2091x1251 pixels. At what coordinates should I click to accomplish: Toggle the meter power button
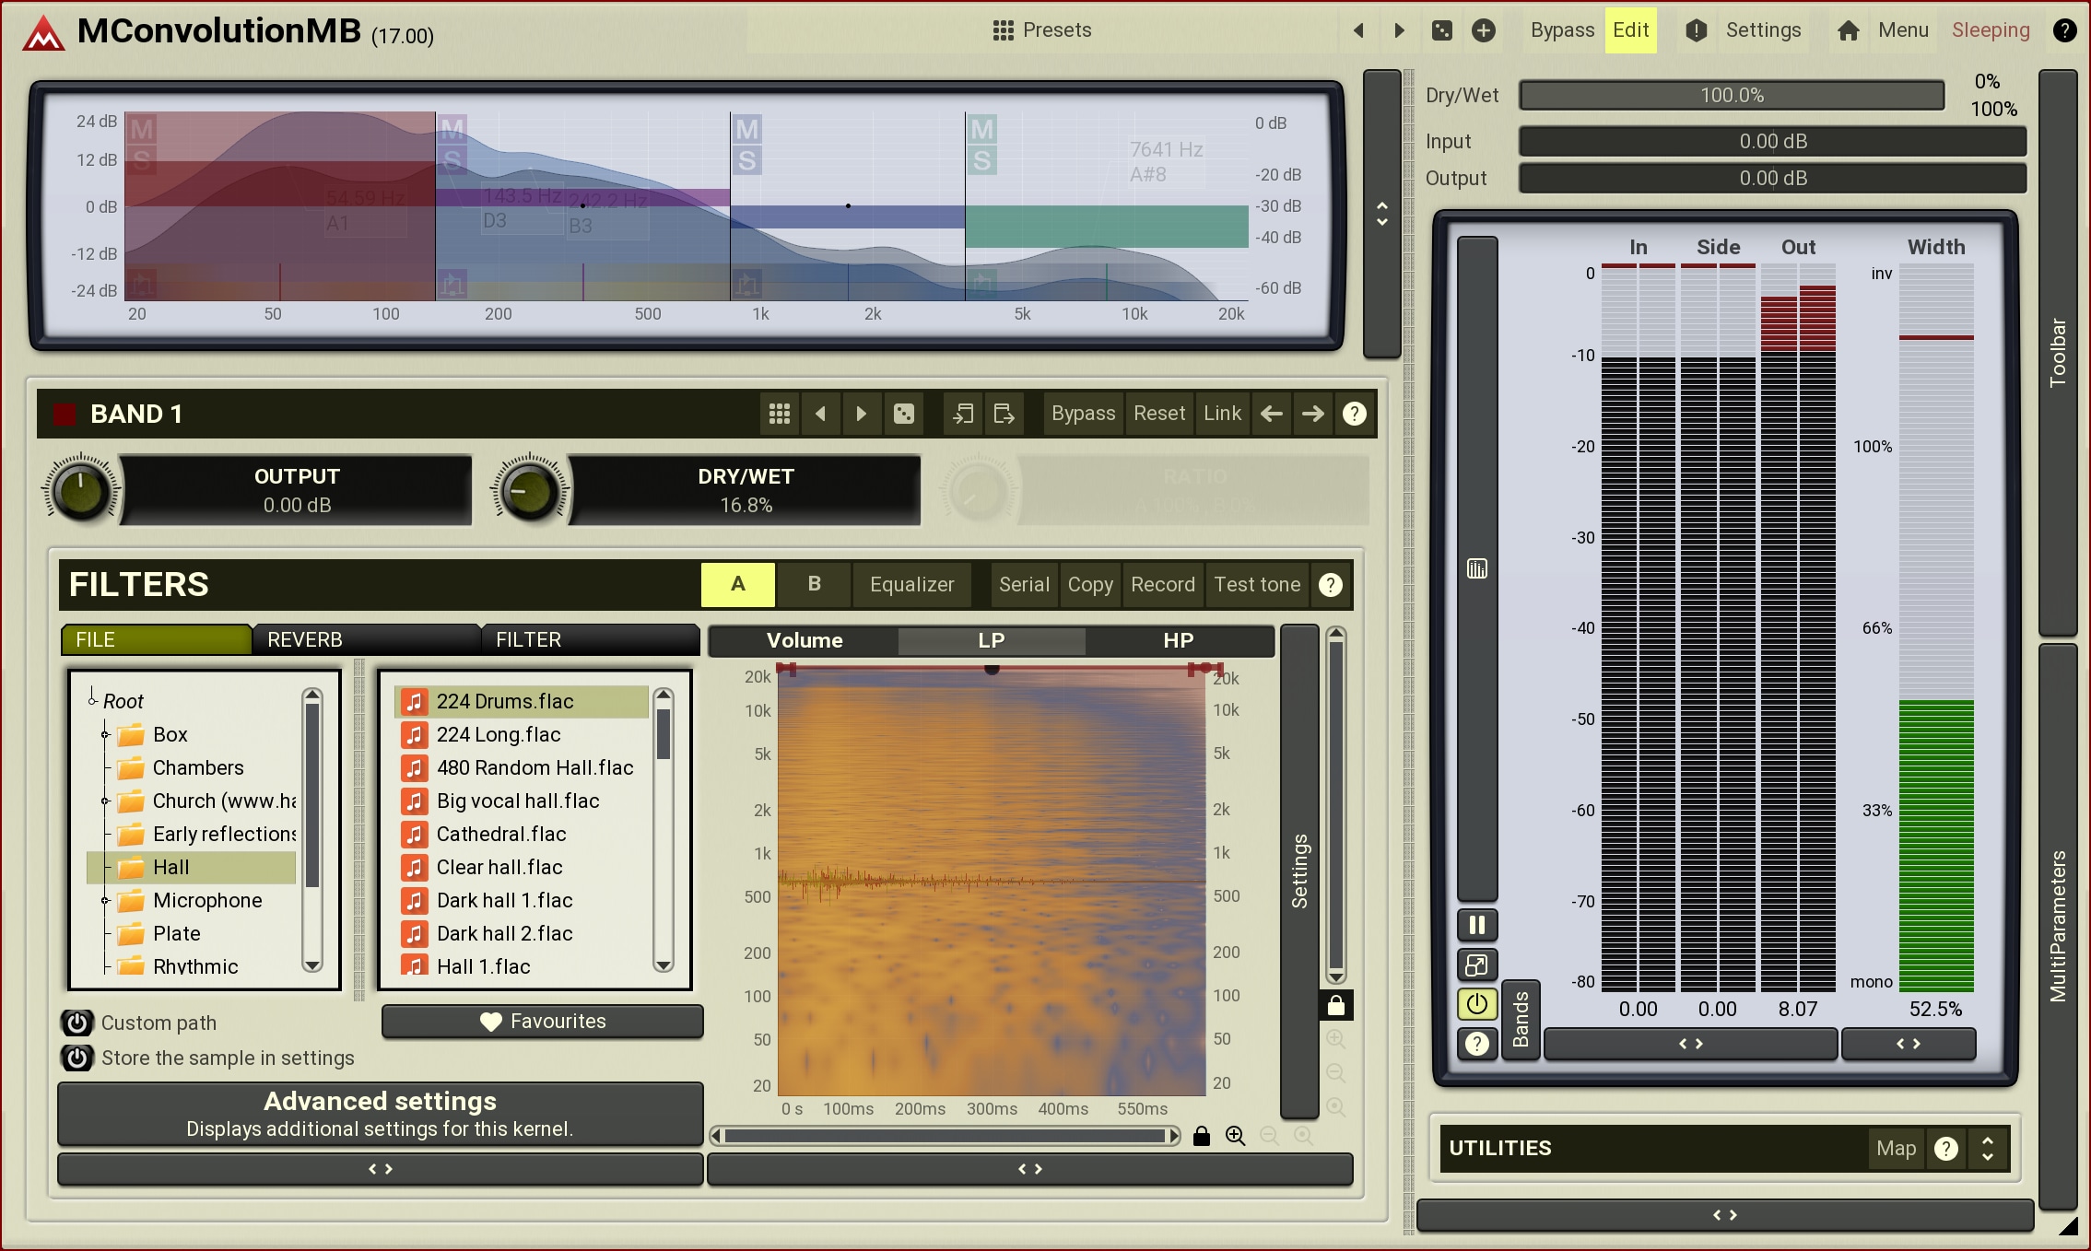click(x=1476, y=1003)
